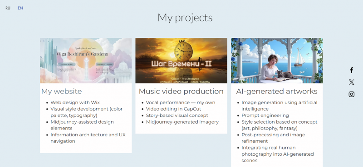Open the Шаг Времени - II video thumbnail
Viewport: 363px width, 167px height.
pos(181,60)
